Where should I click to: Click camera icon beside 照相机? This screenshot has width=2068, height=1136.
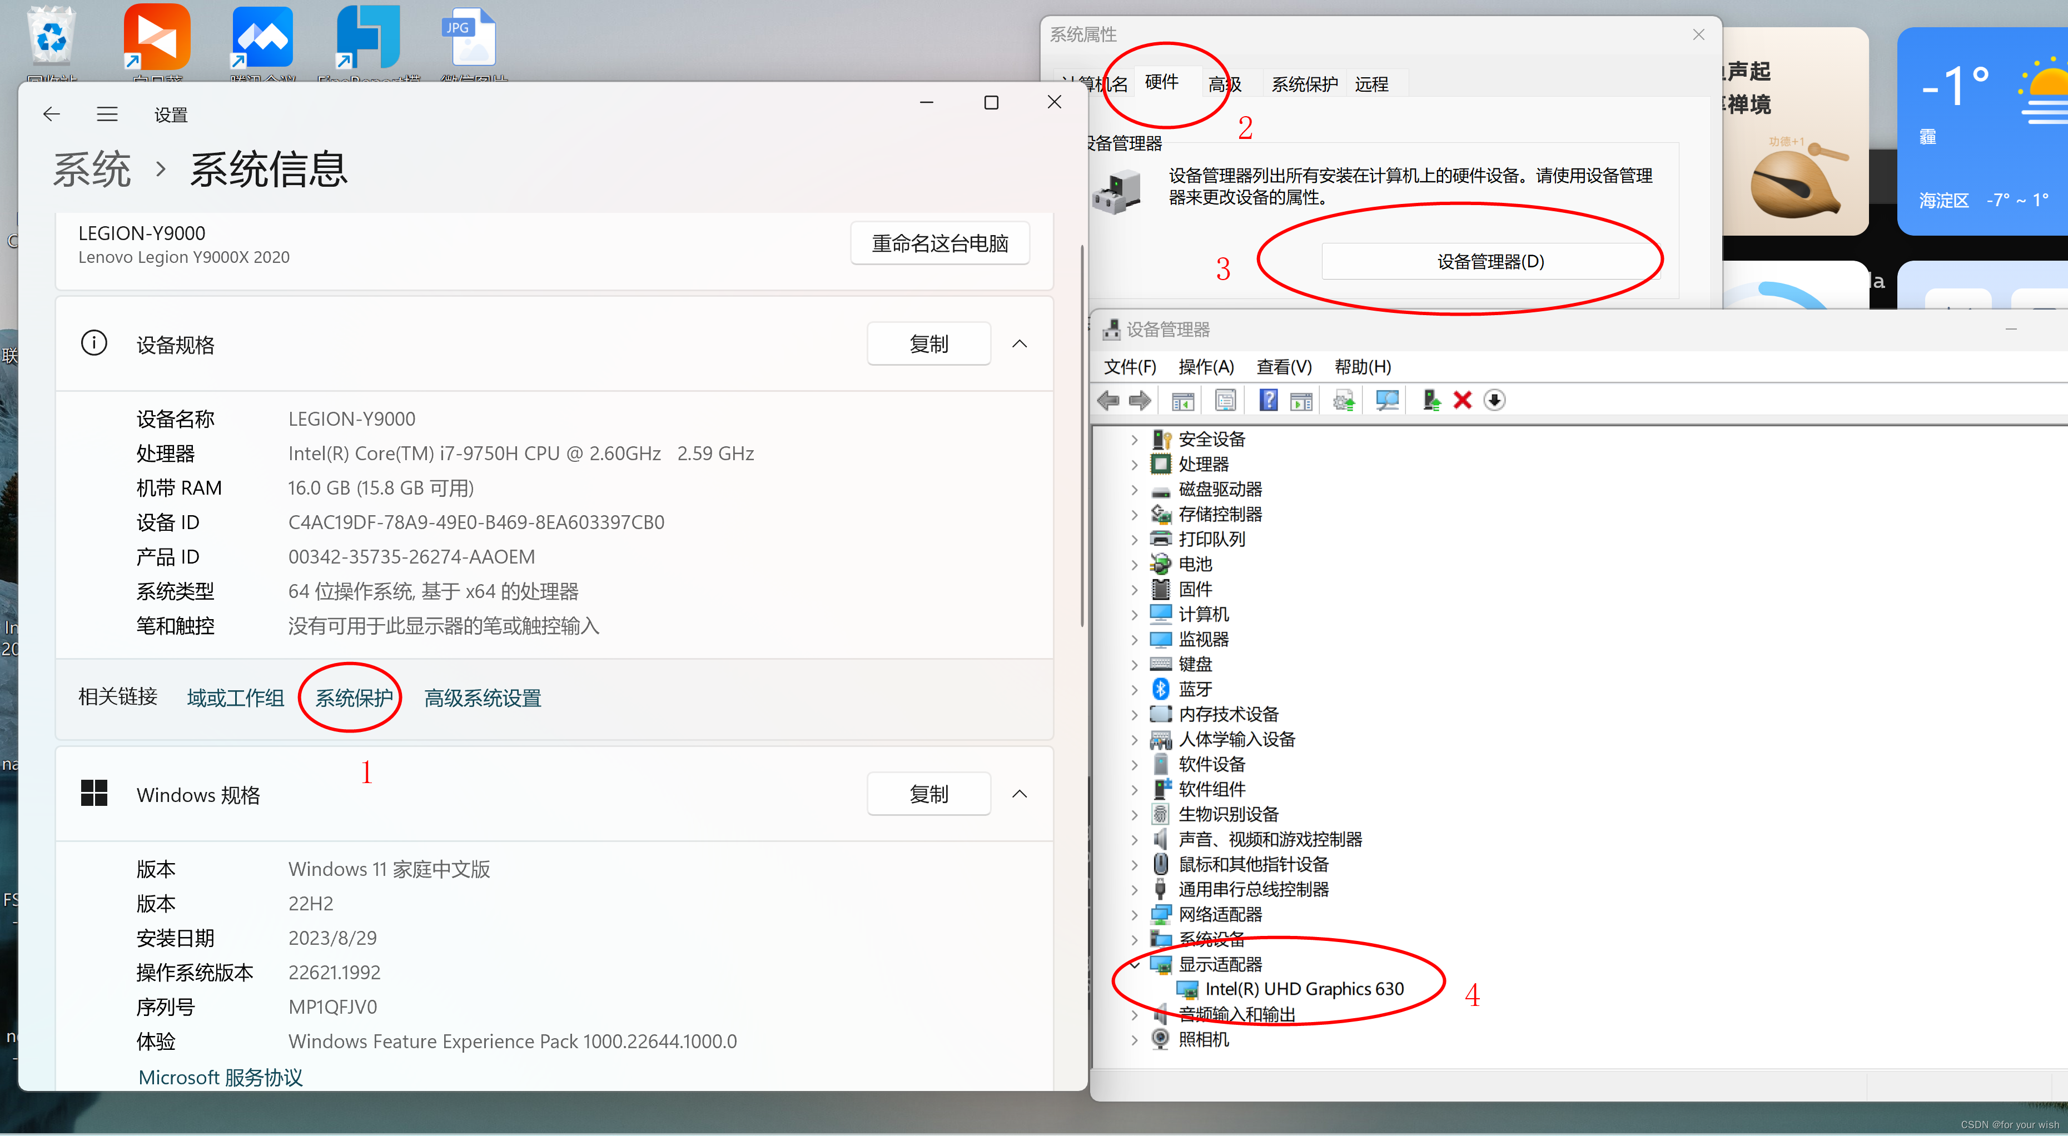tap(1161, 1039)
